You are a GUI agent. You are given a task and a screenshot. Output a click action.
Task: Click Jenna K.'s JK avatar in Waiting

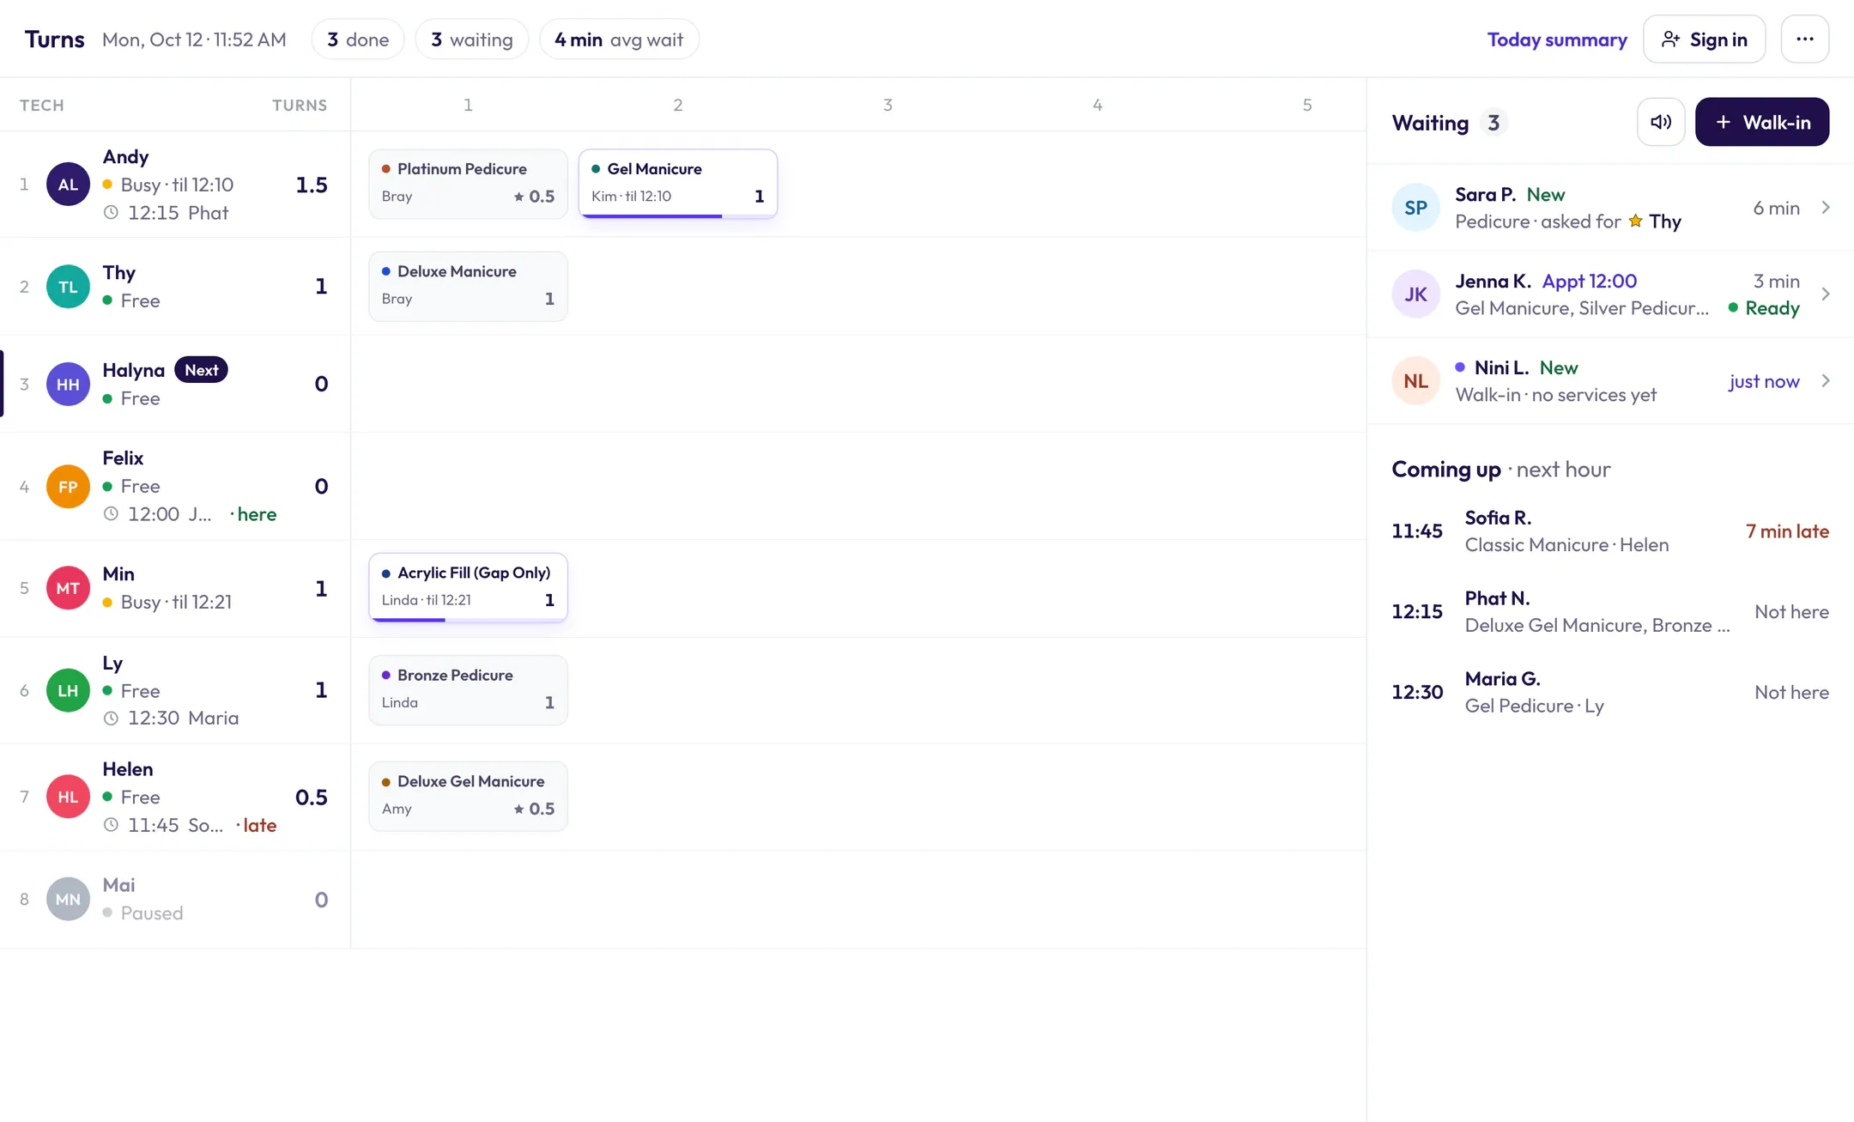pyautogui.click(x=1415, y=294)
